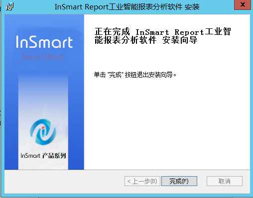
Task: Click the large InSmart logo text
Action: [x=44, y=42]
